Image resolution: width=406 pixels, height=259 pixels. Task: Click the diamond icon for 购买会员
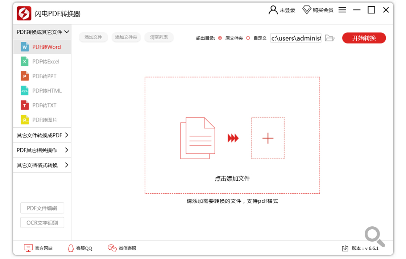click(x=307, y=10)
